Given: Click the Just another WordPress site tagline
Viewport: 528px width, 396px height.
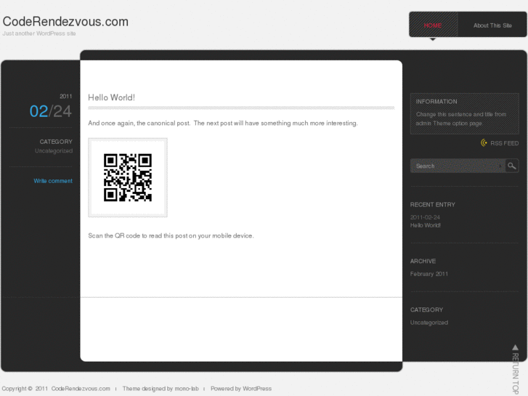Looking at the screenshot, I should (39, 33).
